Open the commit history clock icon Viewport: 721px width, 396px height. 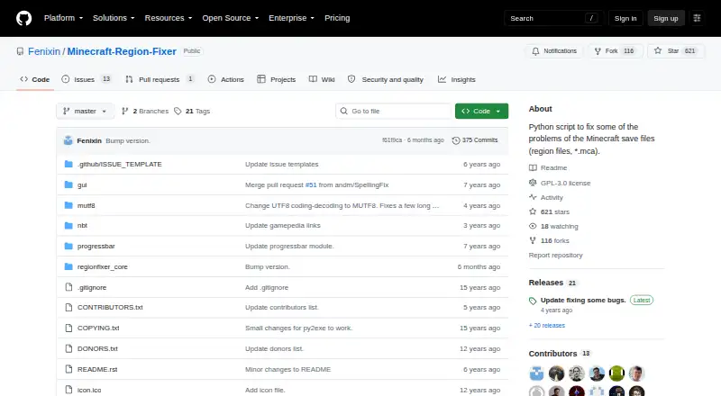[456, 140]
